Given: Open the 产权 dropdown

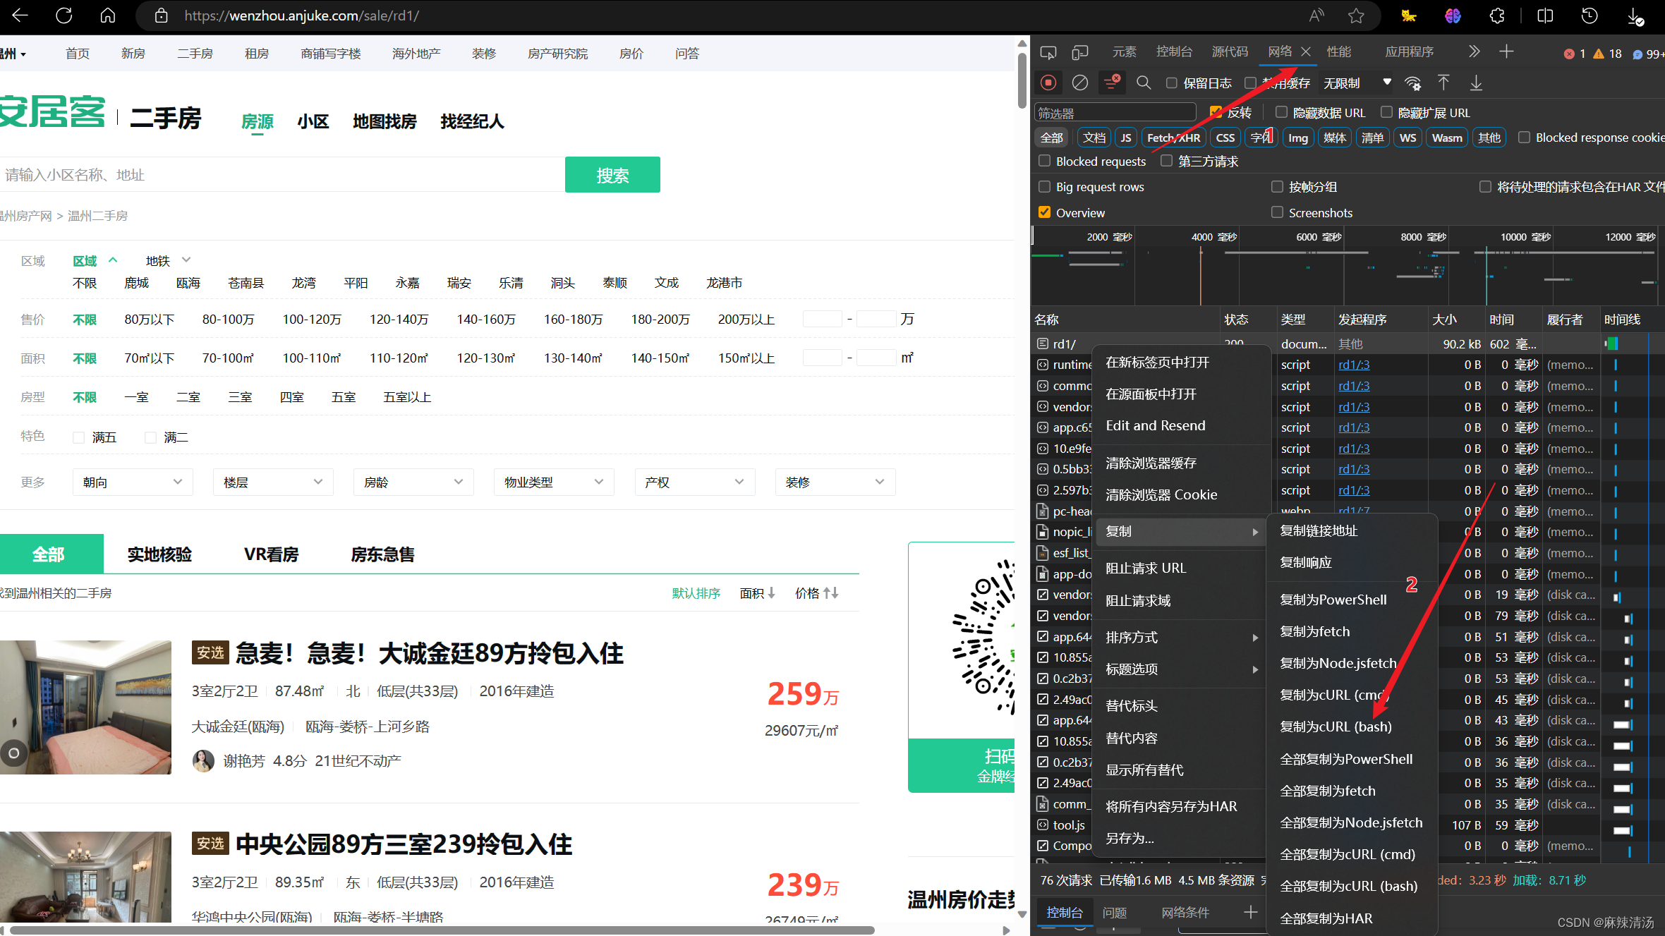Looking at the screenshot, I should pos(694,482).
